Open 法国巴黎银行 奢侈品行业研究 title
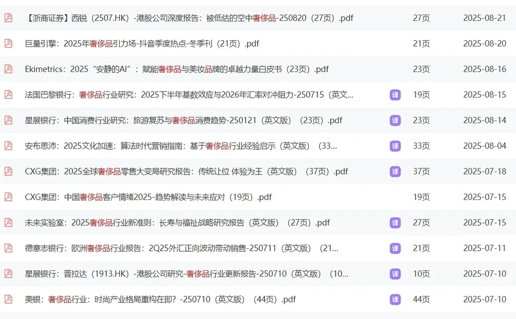Image resolution: width=516 pixels, height=319 pixels. coord(189,94)
